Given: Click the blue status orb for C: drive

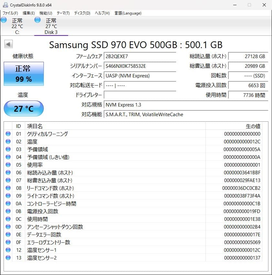Looking at the screenshot, I should click(x=4, y=20).
